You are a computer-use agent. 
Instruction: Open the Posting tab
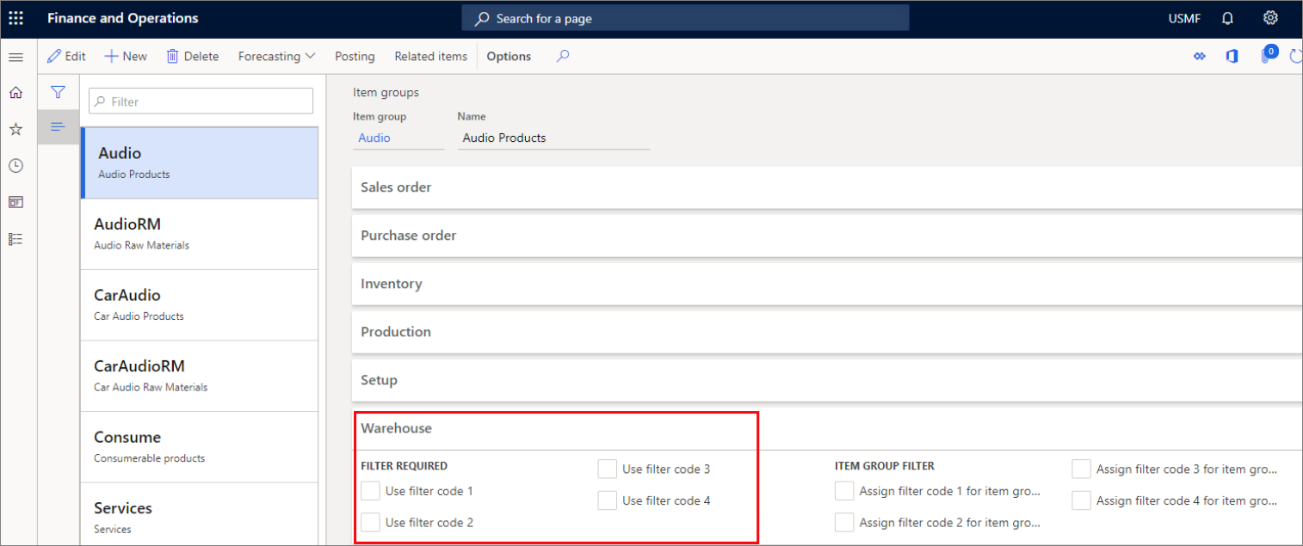[355, 56]
